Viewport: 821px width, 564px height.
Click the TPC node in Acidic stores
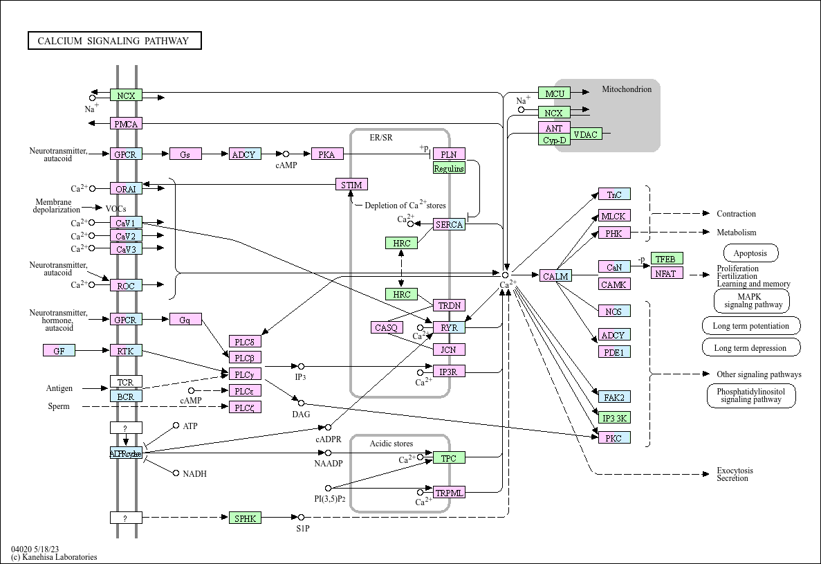click(450, 457)
